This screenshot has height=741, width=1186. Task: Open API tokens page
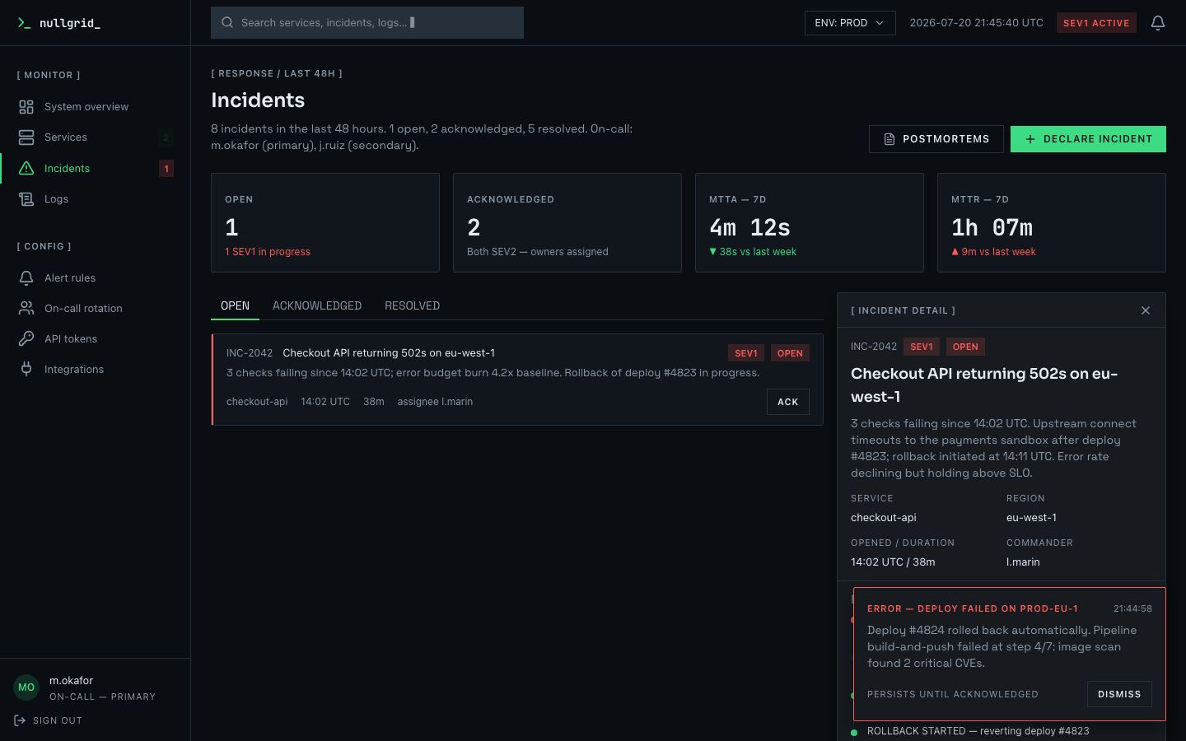point(96,339)
